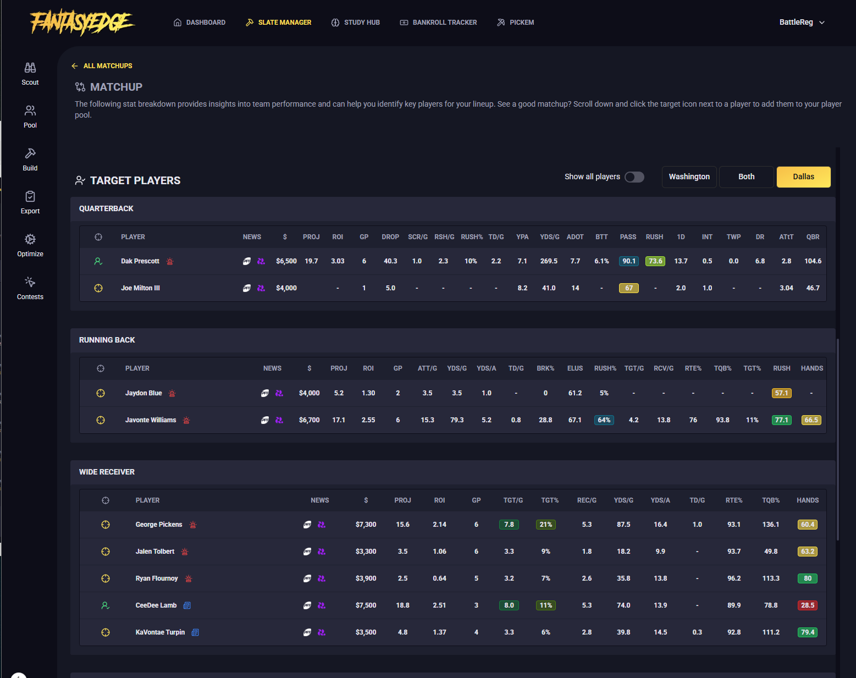
Task: Click Dak Prescott's 90.1 PASS rating badge
Action: tap(629, 261)
